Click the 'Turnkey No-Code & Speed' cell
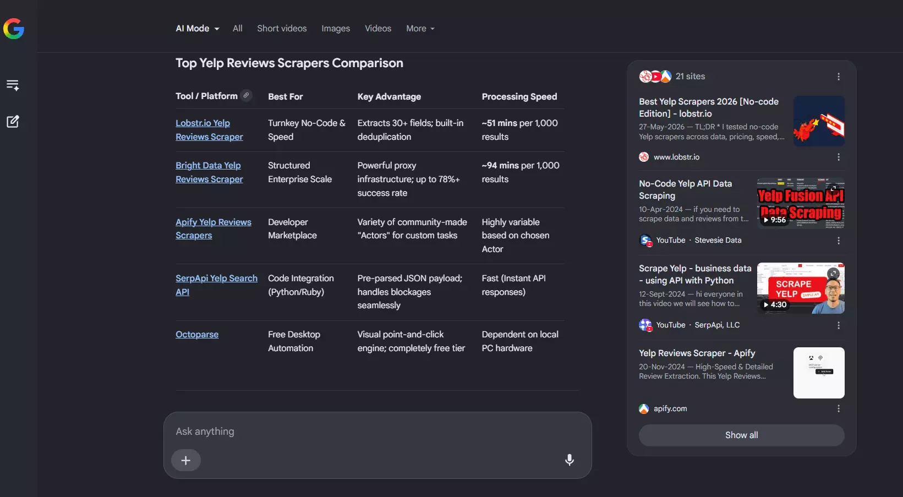This screenshot has height=497, width=903. tap(307, 130)
